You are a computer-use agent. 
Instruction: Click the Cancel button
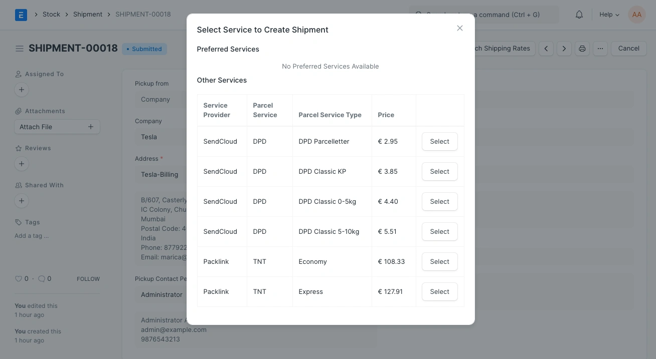point(628,48)
